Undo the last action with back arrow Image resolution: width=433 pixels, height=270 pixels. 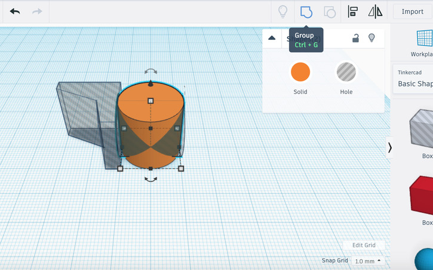coord(15,11)
